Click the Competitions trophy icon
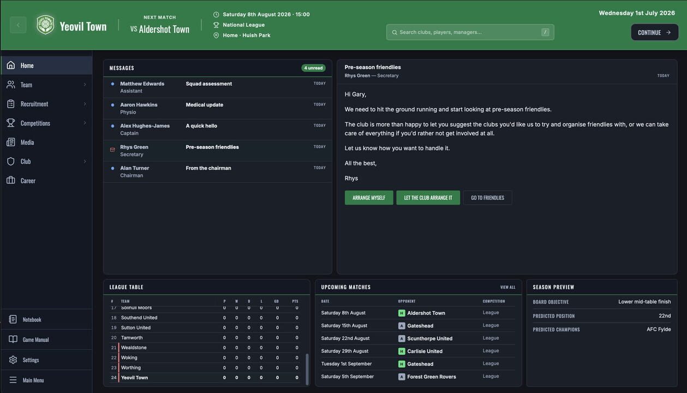Image resolution: width=687 pixels, height=393 pixels. pyautogui.click(x=11, y=123)
